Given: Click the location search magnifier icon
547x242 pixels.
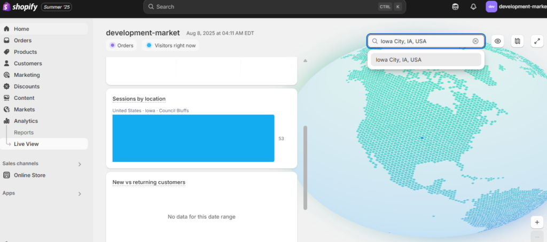Looking at the screenshot, I should [x=374, y=41].
